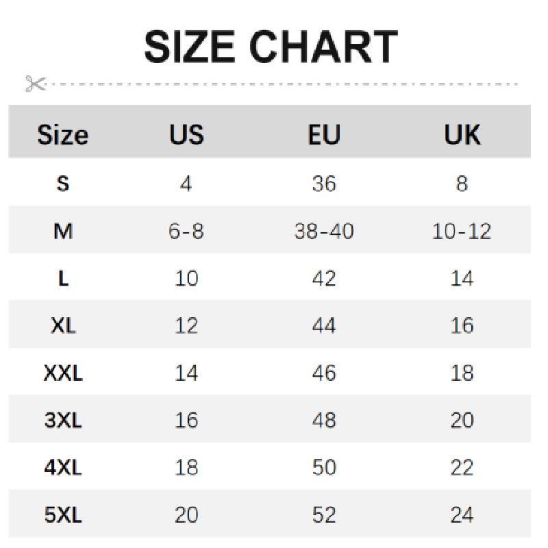Click the EU value 36 for S

point(324,184)
